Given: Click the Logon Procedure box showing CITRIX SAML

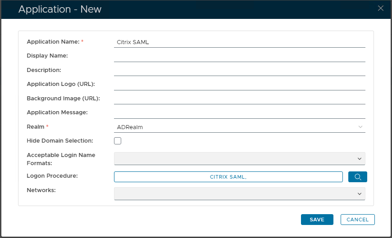Looking at the screenshot, I should tap(228, 177).
